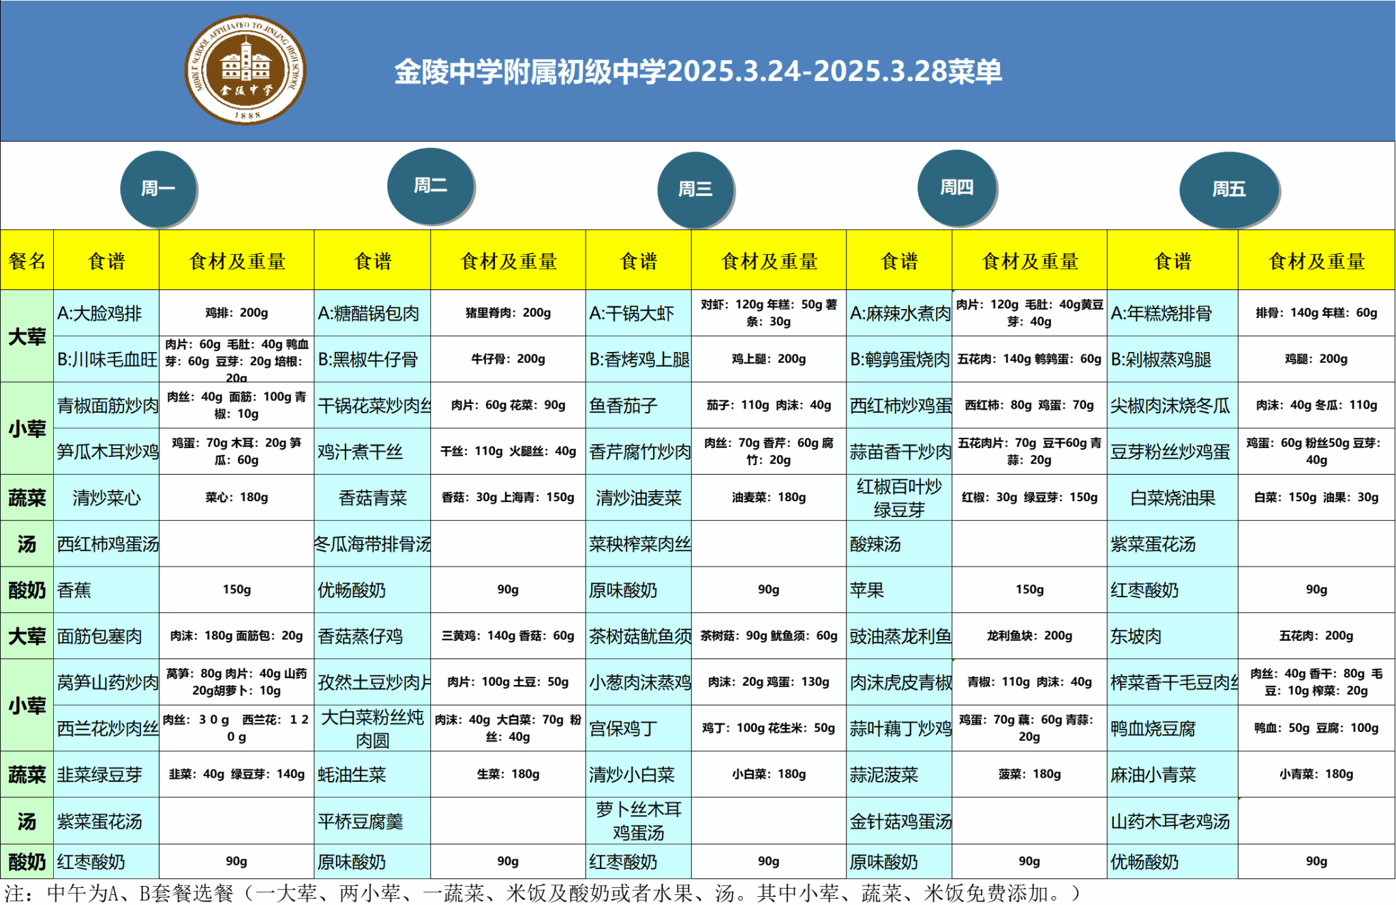1396x905 pixels.
Task: Click the 周二 round day badge
Action: pos(430,185)
